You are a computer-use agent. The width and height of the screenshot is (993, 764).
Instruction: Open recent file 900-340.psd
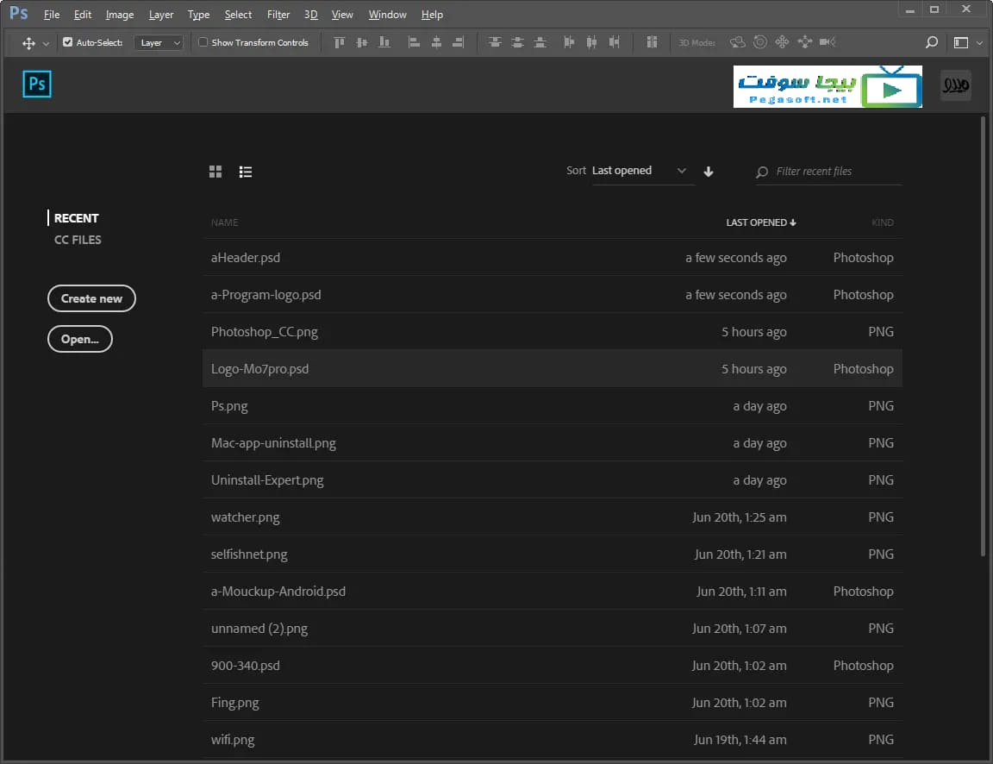coord(553,665)
